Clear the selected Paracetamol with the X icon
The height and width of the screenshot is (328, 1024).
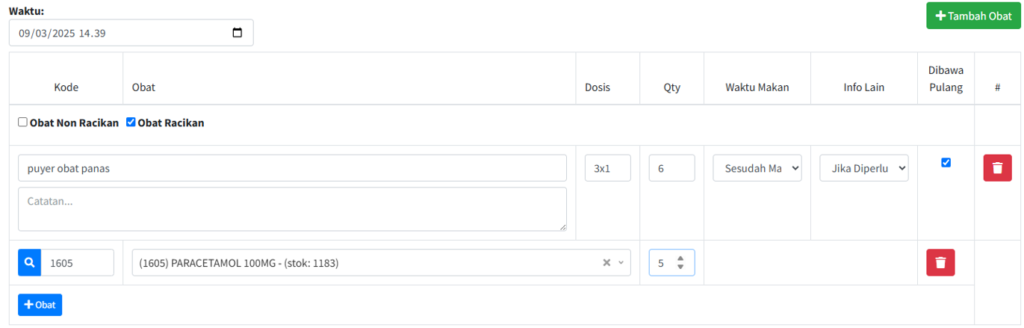606,263
